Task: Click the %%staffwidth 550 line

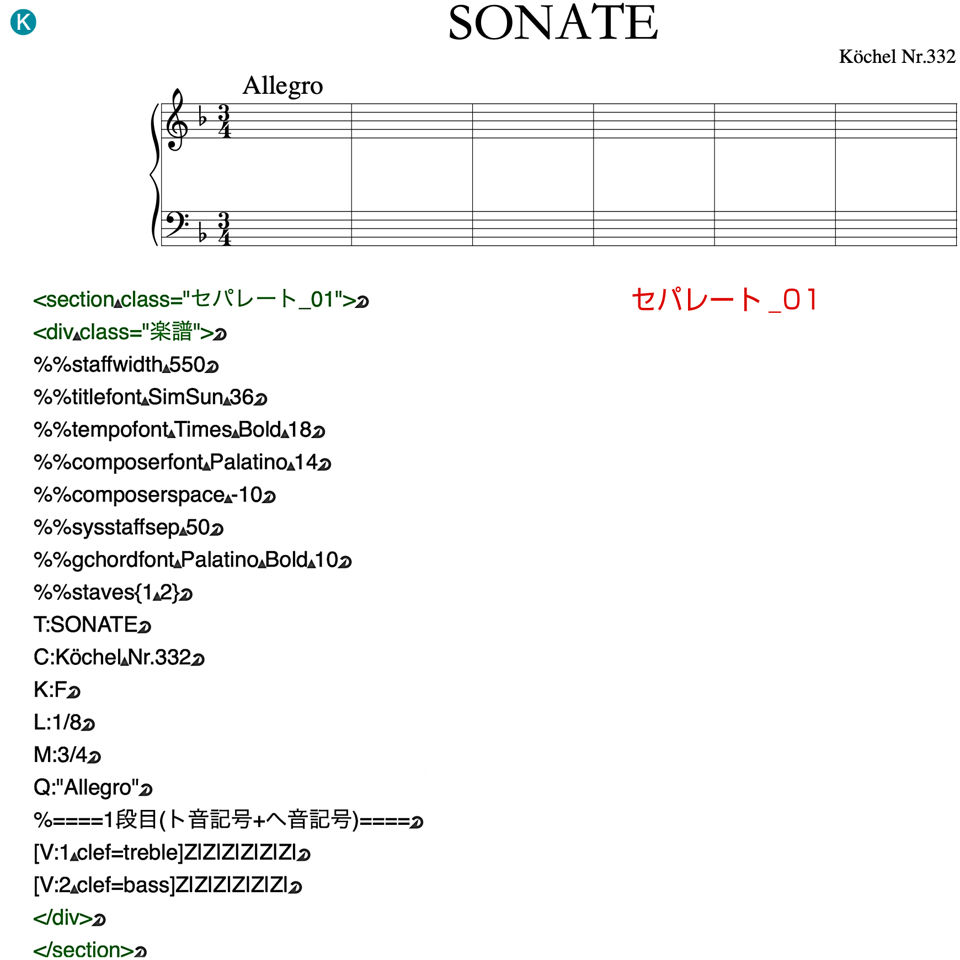Action: [126, 365]
